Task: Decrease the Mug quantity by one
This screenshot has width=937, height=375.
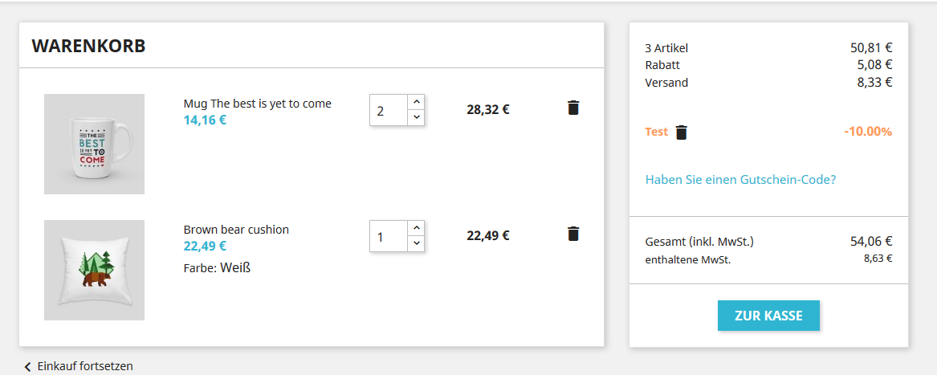Action: pyautogui.click(x=416, y=117)
